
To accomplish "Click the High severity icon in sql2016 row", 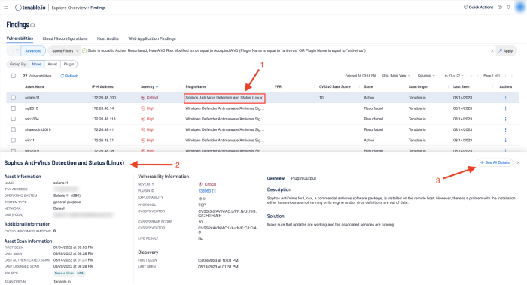I will pyautogui.click(x=143, y=108).
